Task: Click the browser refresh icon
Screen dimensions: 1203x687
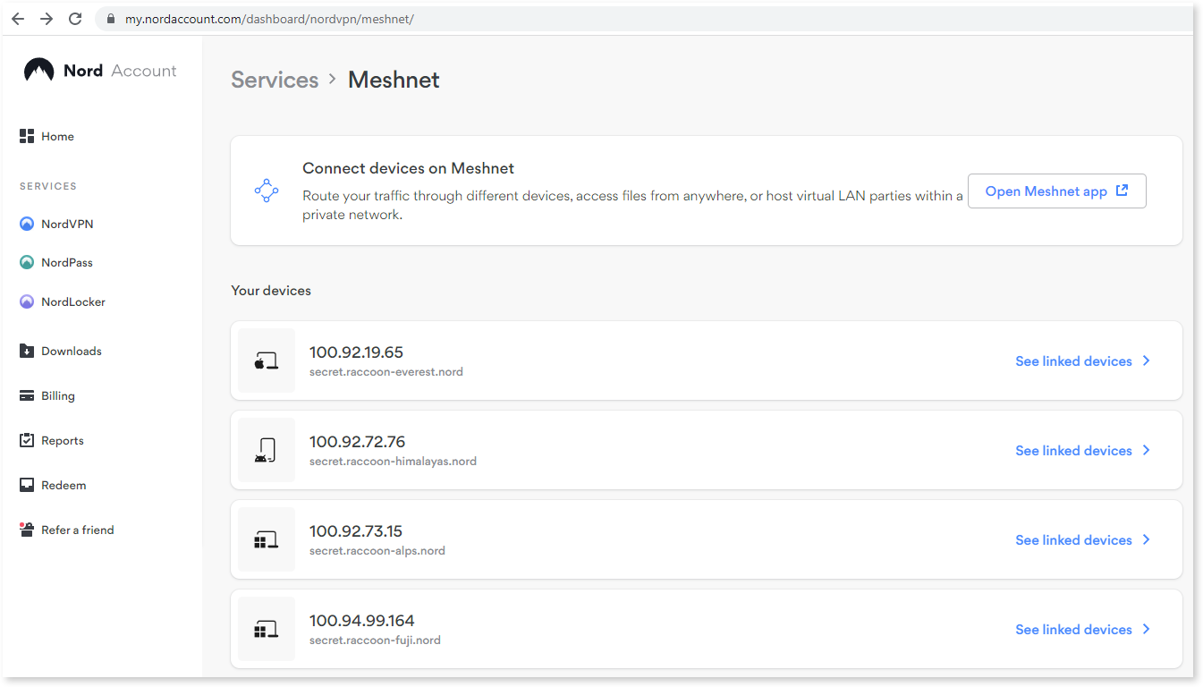Action: (75, 18)
